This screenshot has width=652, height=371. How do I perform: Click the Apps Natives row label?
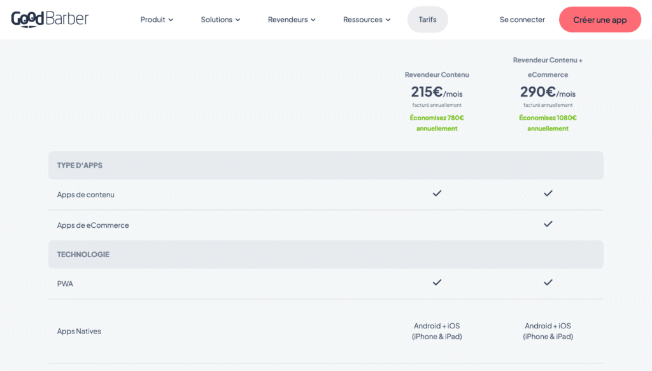click(x=79, y=332)
